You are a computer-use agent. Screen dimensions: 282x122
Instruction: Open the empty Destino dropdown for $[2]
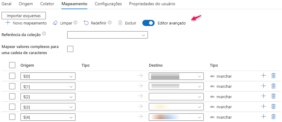point(176,97)
